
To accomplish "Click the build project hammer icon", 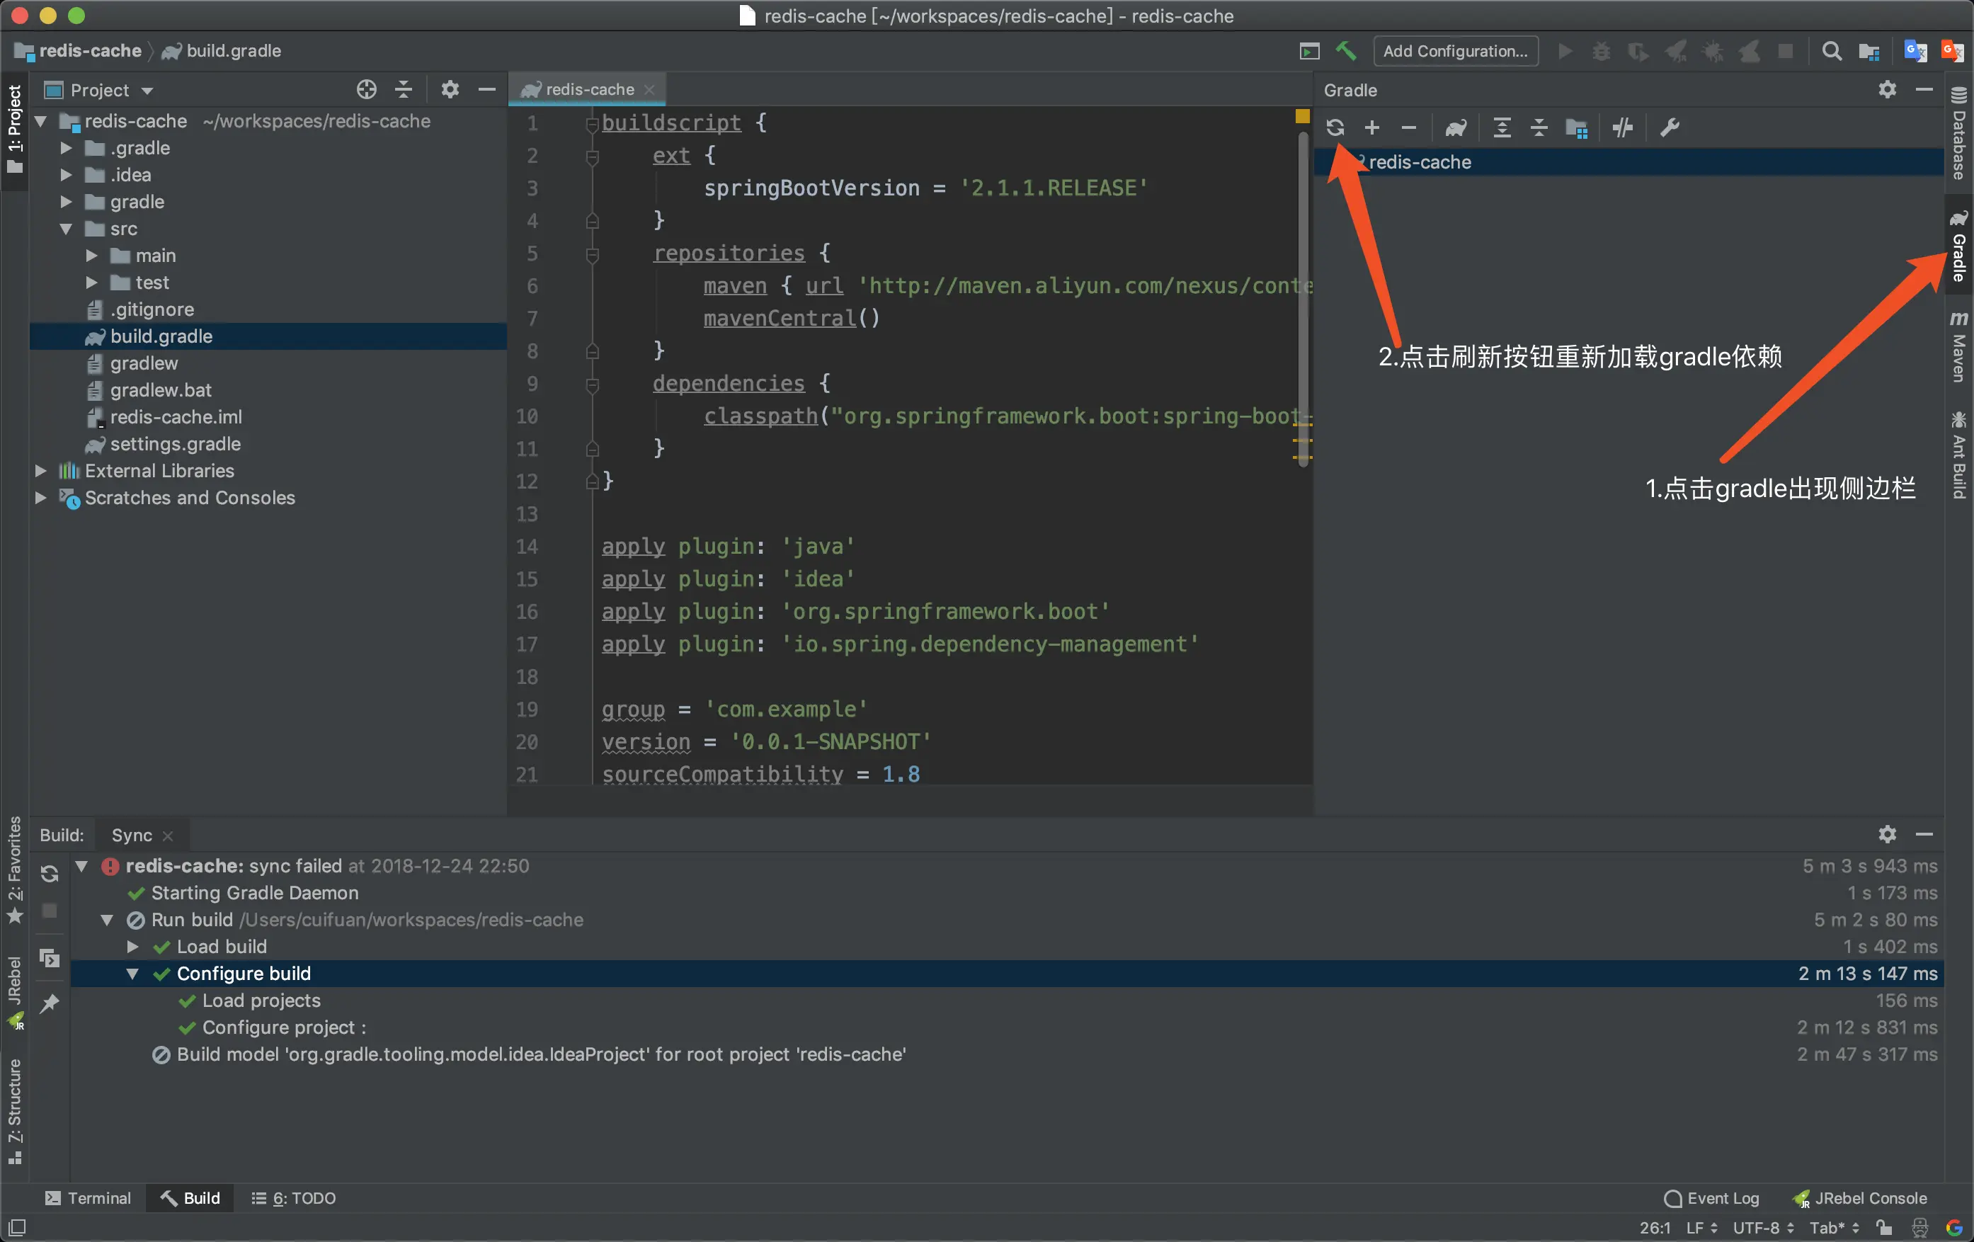I will pyautogui.click(x=1345, y=51).
